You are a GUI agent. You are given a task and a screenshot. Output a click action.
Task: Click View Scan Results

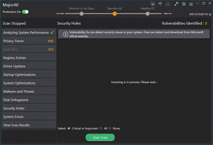[x=29, y=125]
